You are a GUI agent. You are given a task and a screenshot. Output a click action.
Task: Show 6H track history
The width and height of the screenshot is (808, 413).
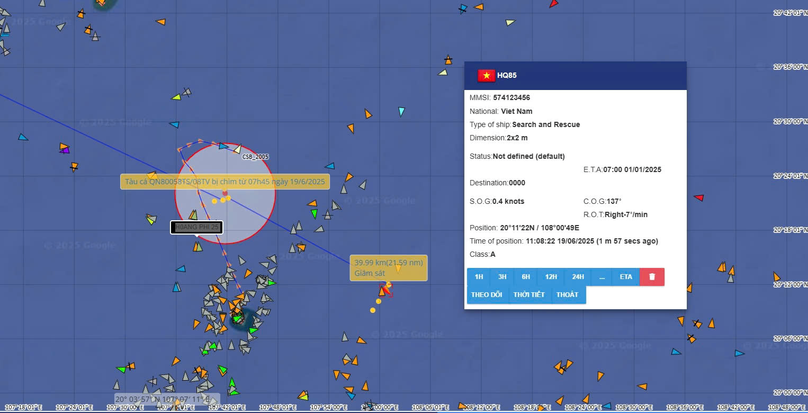tap(525, 277)
